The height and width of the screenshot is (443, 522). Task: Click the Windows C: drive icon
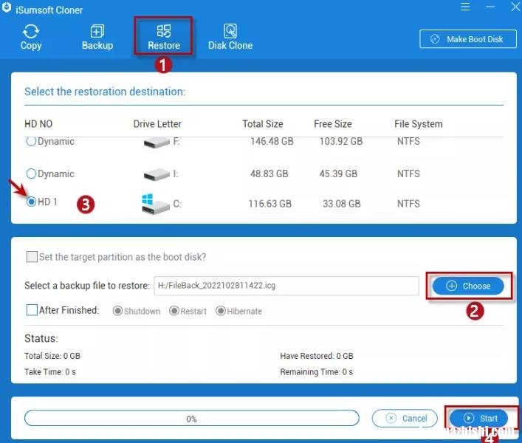(x=155, y=205)
